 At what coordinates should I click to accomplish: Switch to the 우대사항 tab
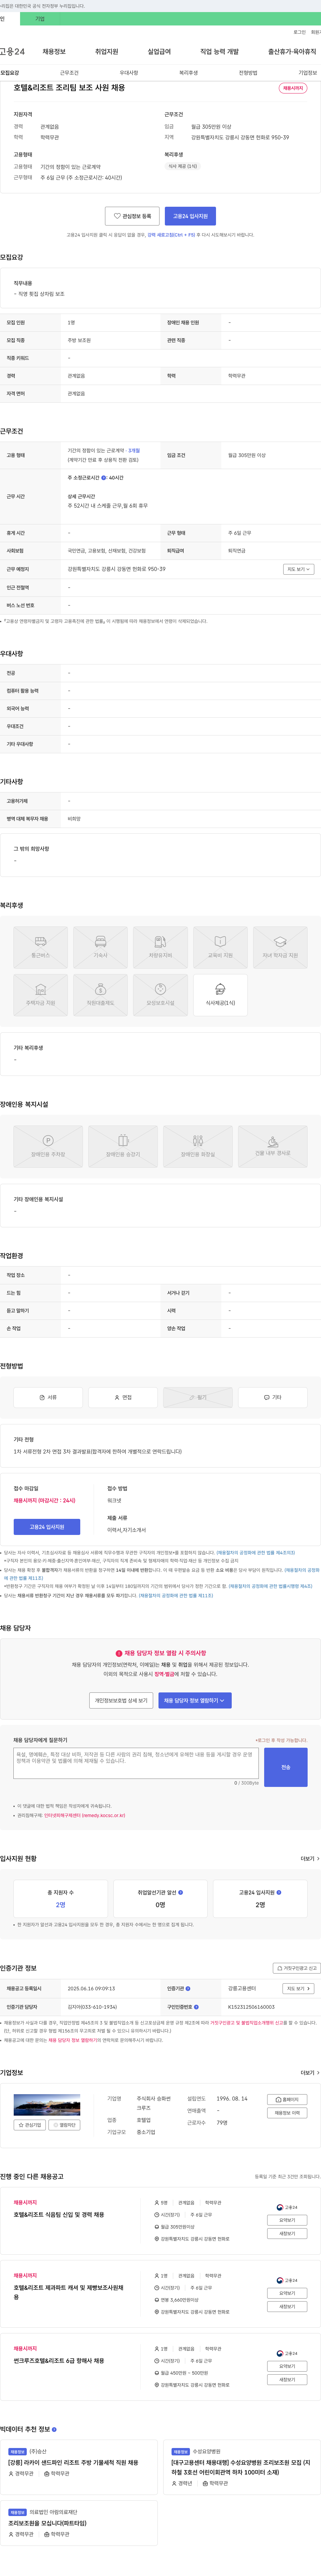(129, 73)
